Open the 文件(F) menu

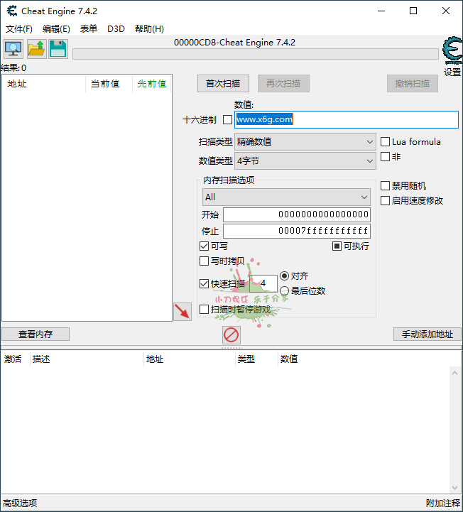coord(19,29)
